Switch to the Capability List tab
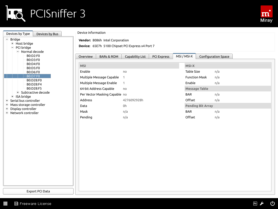The width and height of the screenshot is (278, 209). [135, 57]
